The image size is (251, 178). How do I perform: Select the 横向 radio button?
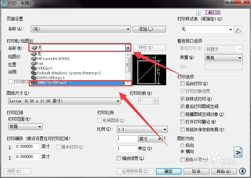coord(182,151)
